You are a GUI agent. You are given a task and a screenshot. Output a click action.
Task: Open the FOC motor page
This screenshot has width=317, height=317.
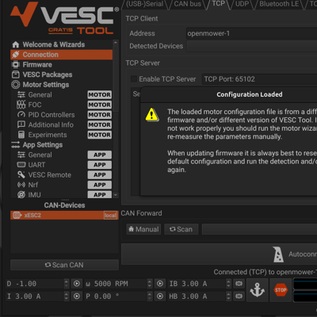coord(61,105)
